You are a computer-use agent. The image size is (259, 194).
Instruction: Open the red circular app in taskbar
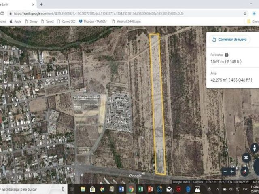(178, 189)
